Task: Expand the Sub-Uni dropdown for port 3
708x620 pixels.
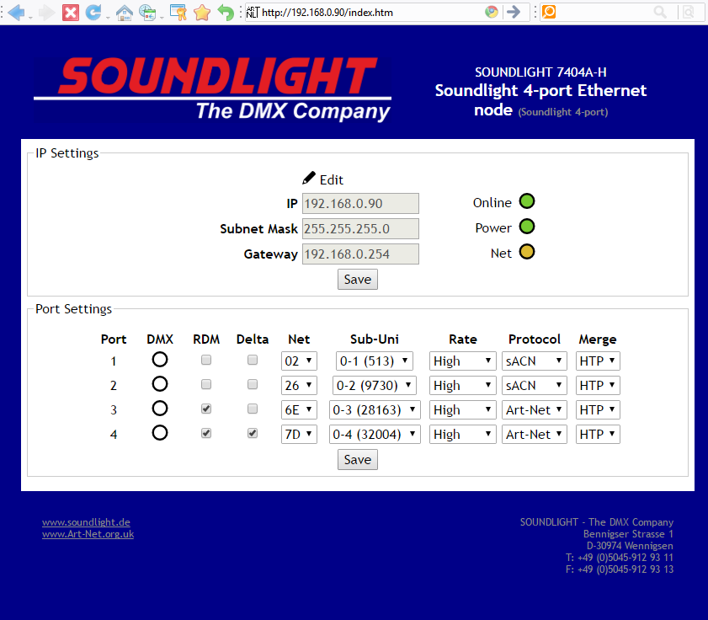Action: click(x=374, y=410)
